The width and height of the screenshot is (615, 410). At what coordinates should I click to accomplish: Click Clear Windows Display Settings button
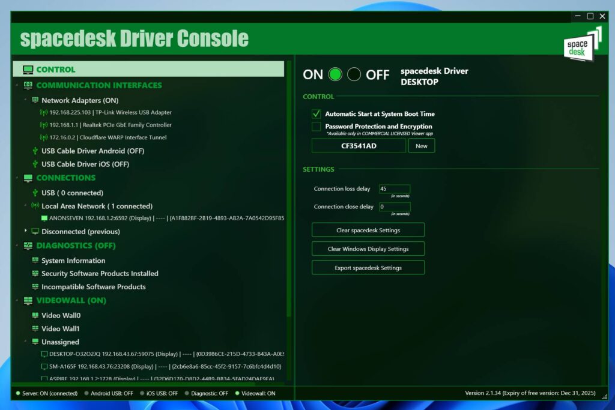pyautogui.click(x=368, y=249)
